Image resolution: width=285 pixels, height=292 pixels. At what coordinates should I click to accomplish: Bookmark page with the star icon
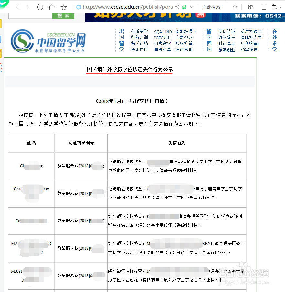point(64,7)
